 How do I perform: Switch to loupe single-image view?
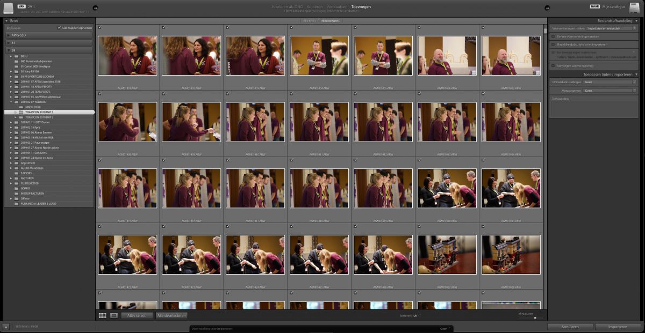(113, 316)
